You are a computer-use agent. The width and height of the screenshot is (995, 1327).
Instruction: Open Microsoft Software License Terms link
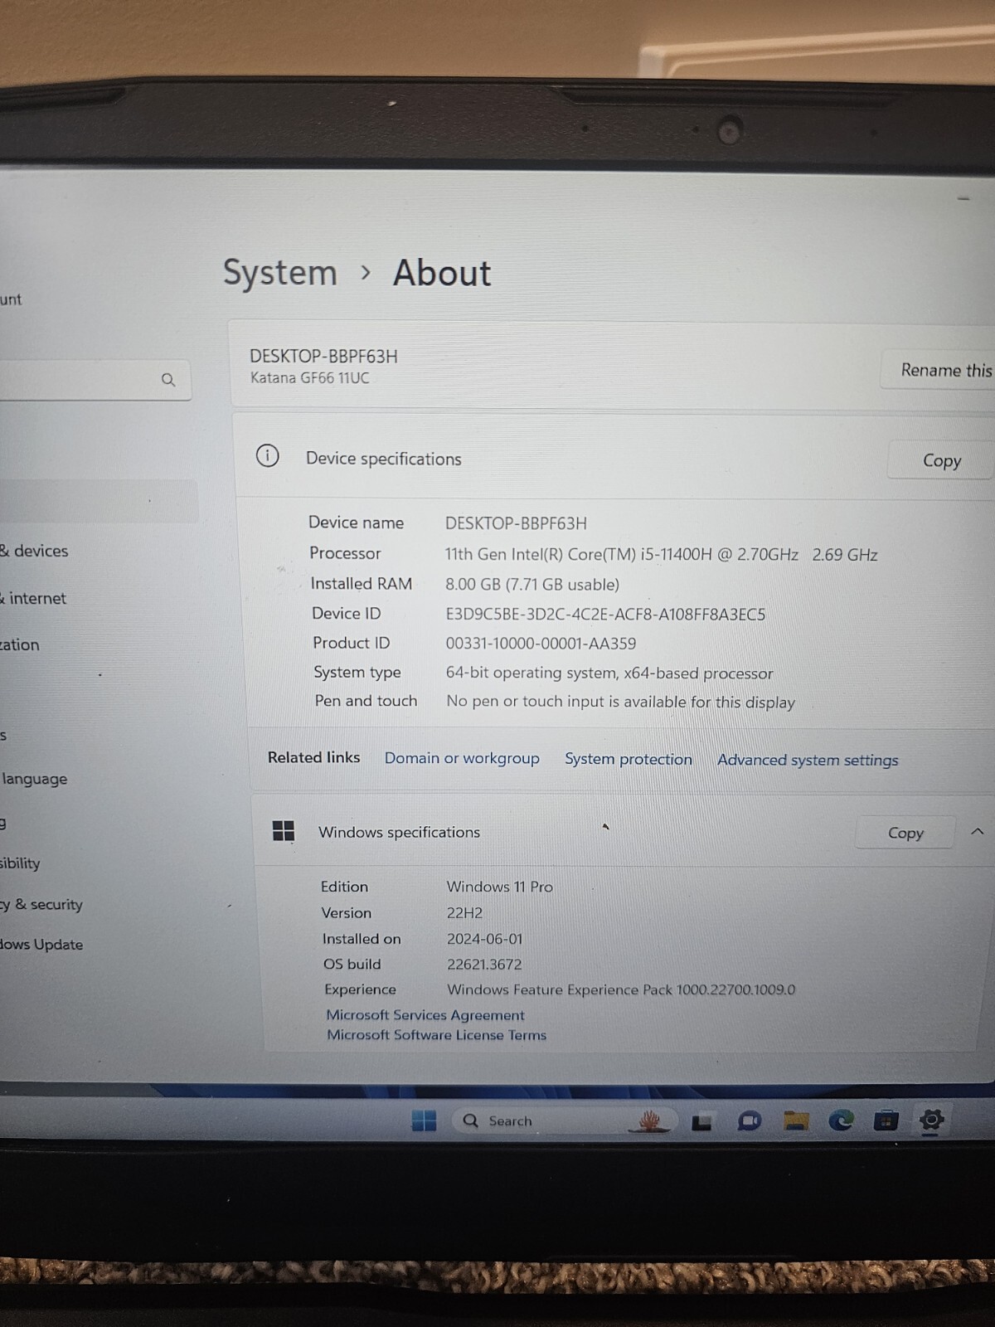point(436,1035)
